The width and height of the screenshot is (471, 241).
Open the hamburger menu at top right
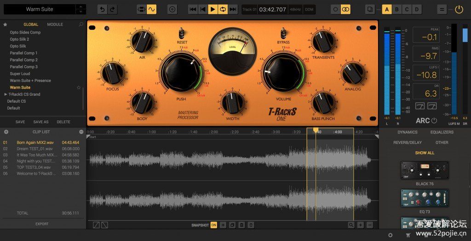[442, 10]
